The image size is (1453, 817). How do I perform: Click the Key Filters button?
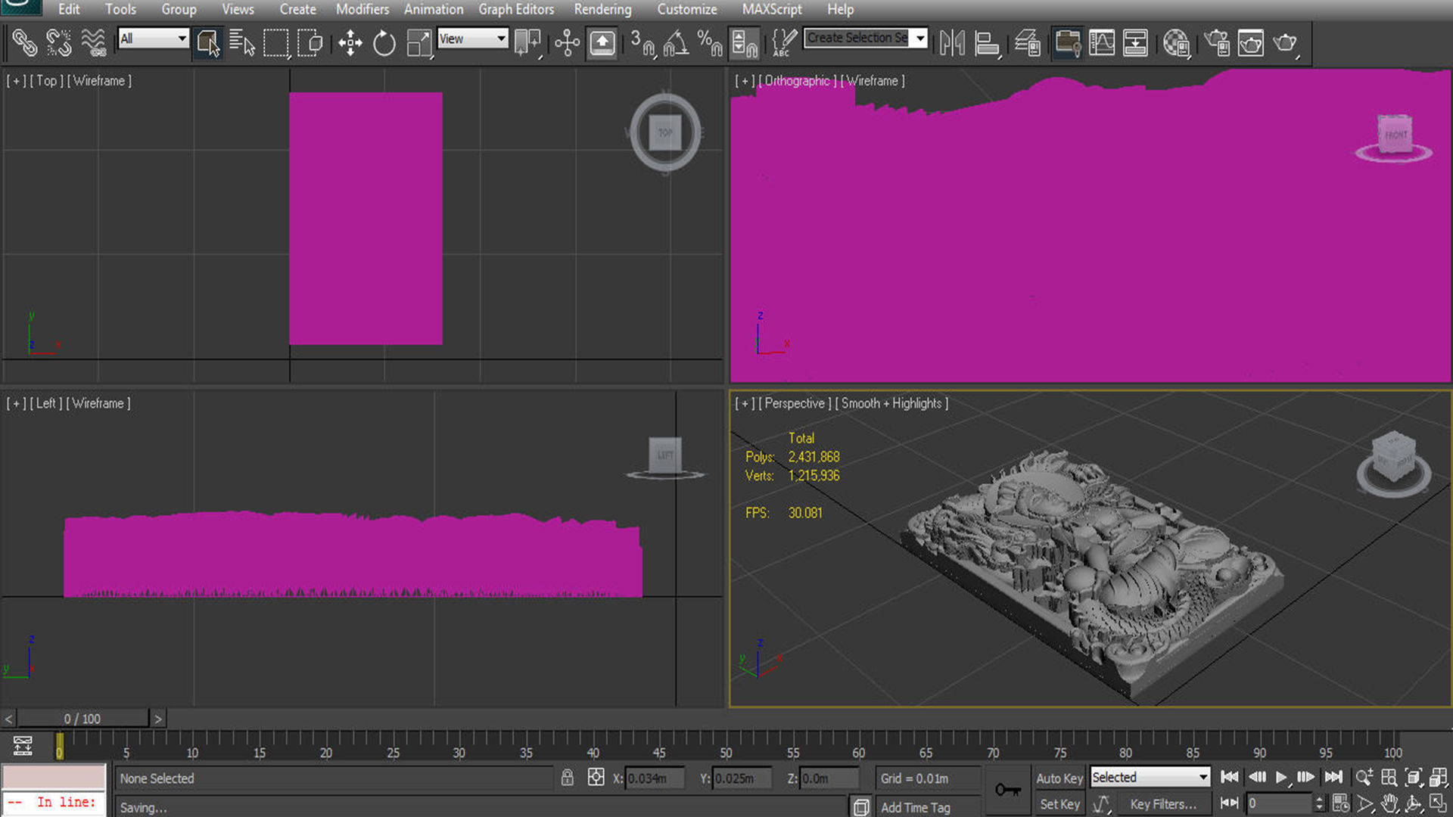[x=1162, y=804]
